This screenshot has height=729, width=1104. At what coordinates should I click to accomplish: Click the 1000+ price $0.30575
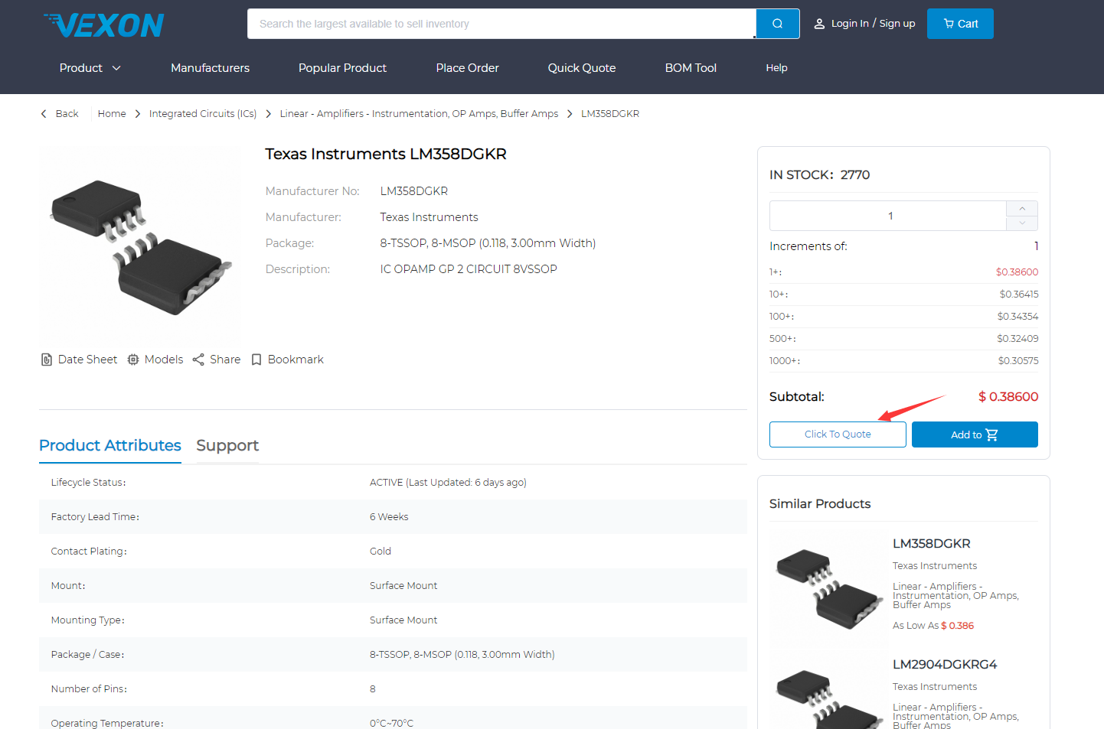point(1018,361)
